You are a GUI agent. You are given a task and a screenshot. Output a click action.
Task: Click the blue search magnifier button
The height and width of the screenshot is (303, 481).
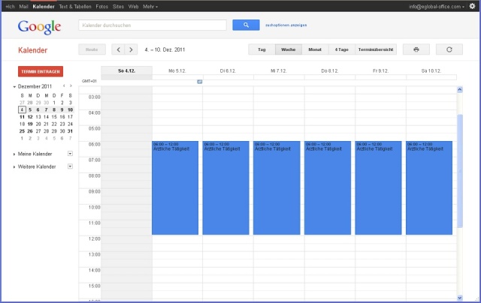(246, 25)
